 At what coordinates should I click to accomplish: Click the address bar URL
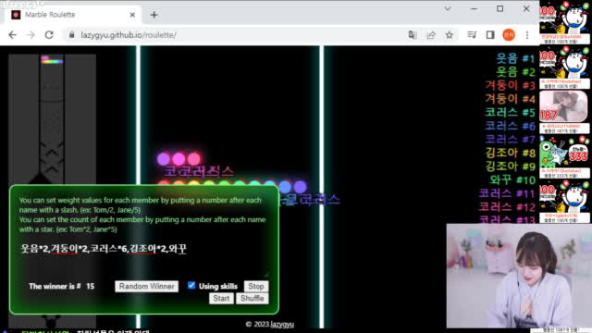129,35
